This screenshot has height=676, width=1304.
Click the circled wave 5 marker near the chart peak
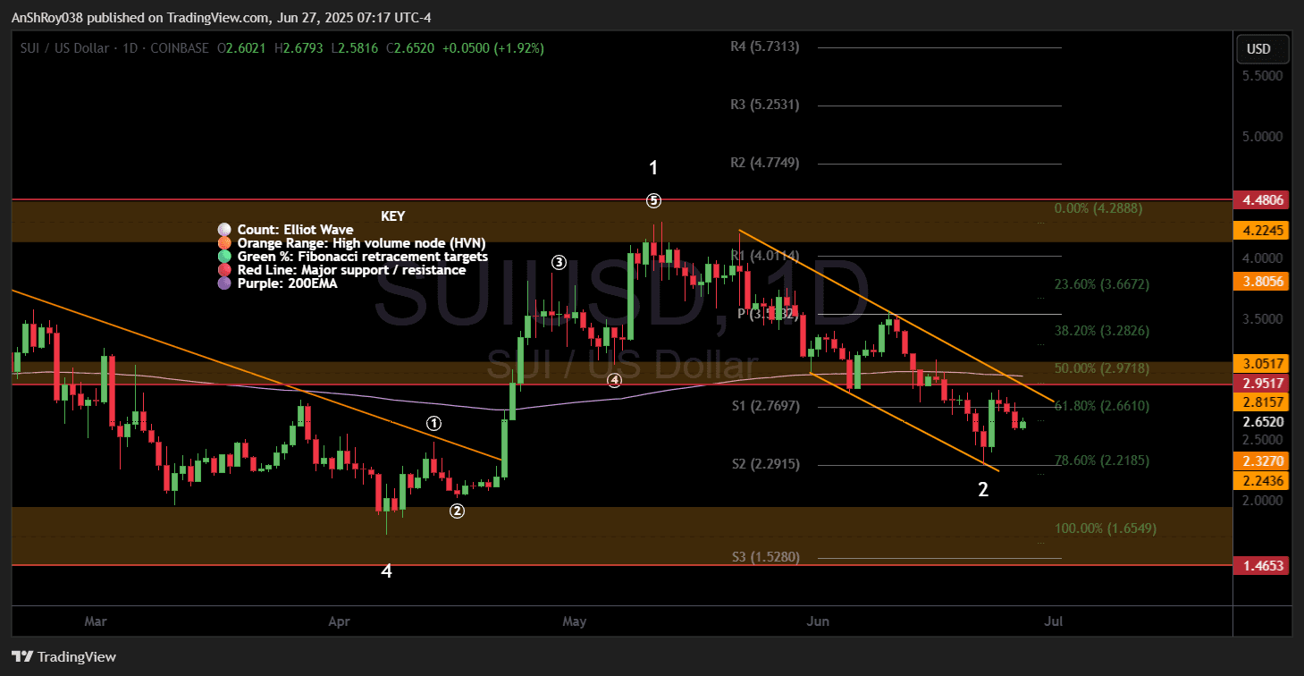(653, 200)
